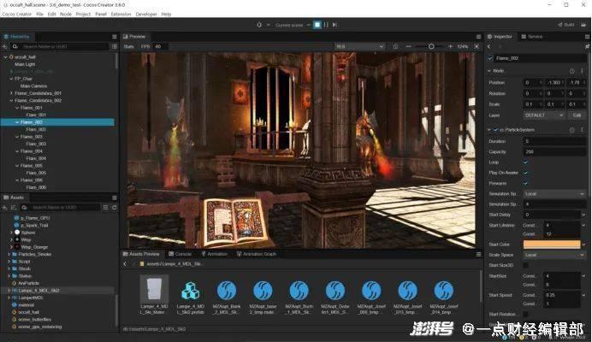Stop the scene preview in top toolbar

[317, 25]
